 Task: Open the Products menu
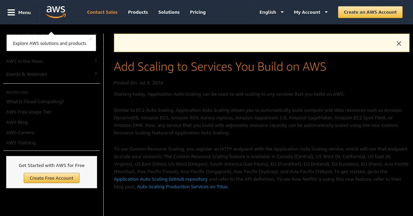coord(138,12)
